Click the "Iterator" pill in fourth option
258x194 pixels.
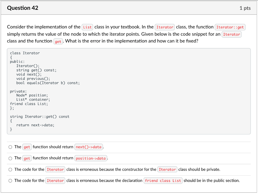click(x=55, y=180)
